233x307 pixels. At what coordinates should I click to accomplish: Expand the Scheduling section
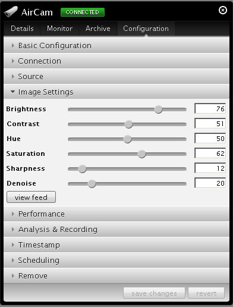(x=116, y=260)
